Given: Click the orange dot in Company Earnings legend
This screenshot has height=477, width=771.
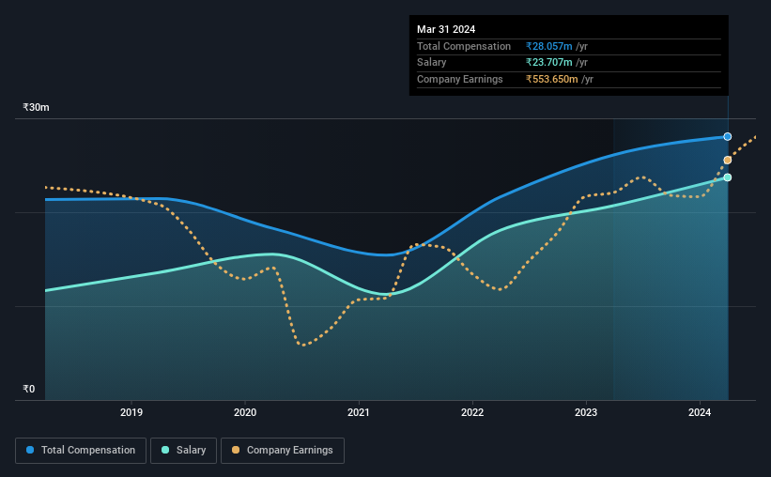Looking at the screenshot, I should click(x=236, y=450).
